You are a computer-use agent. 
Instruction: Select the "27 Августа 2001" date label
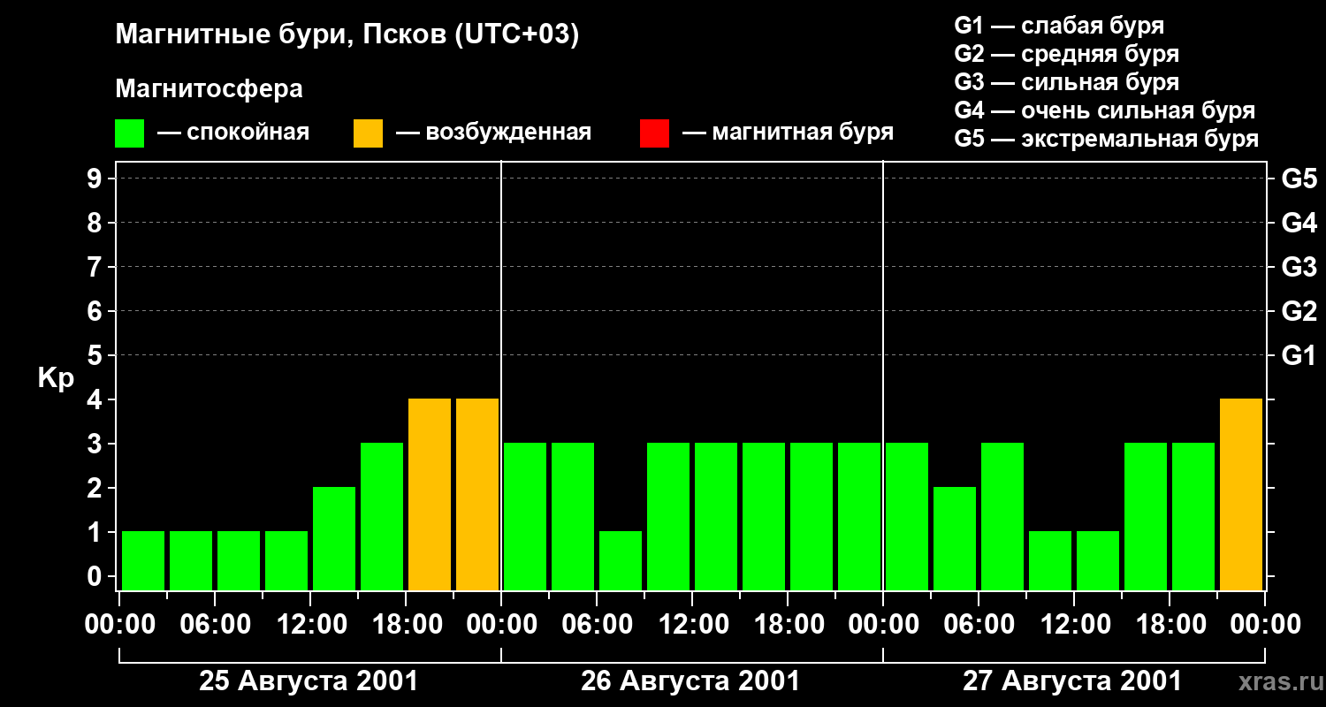click(1072, 680)
